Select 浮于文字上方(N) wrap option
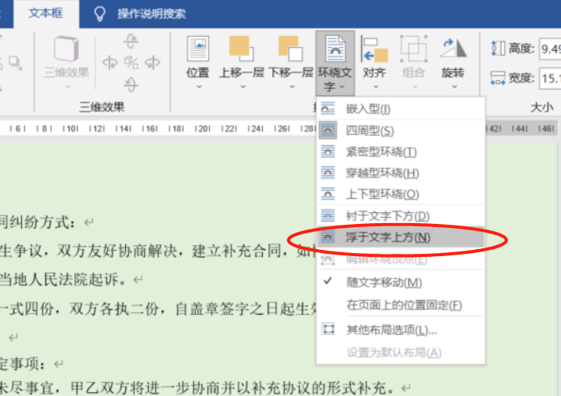This screenshot has width=561, height=396. point(400,237)
